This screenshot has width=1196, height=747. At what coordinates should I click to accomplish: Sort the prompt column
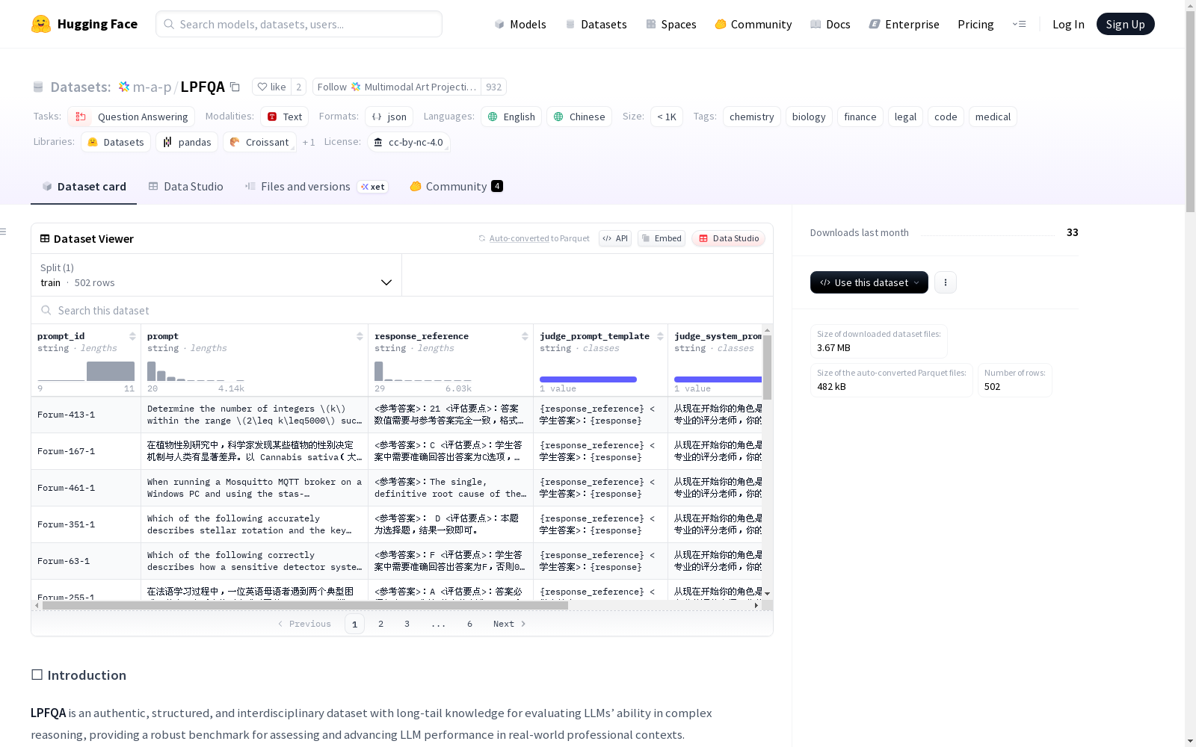pos(360,336)
